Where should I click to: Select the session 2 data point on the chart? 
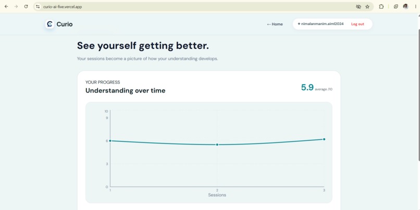pyautogui.click(x=217, y=145)
